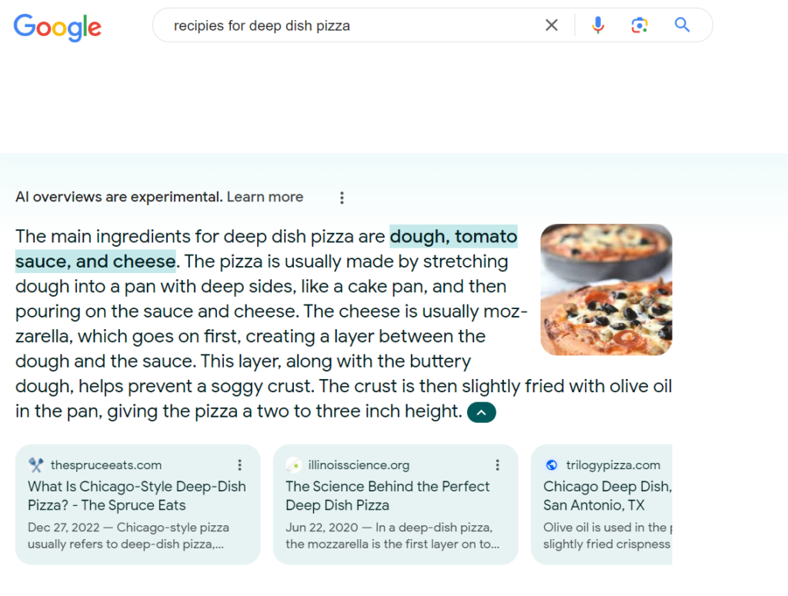Clear the search box text

click(551, 25)
